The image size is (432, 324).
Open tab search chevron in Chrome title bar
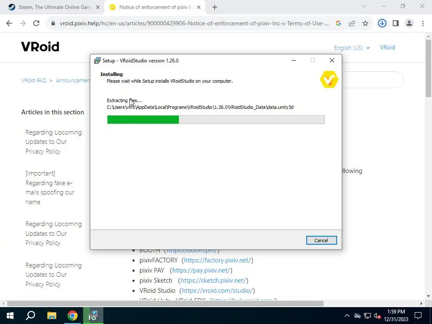(364, 6)
